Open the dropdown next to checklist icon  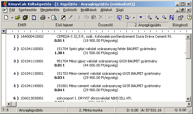(134, 18)
